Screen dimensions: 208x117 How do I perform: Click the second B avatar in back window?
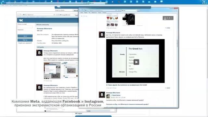39,87
